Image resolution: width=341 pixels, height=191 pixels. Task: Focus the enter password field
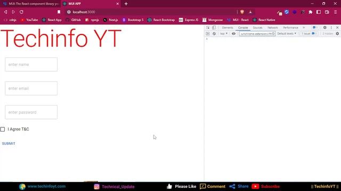pyautogui.click(x=31, y=112)
